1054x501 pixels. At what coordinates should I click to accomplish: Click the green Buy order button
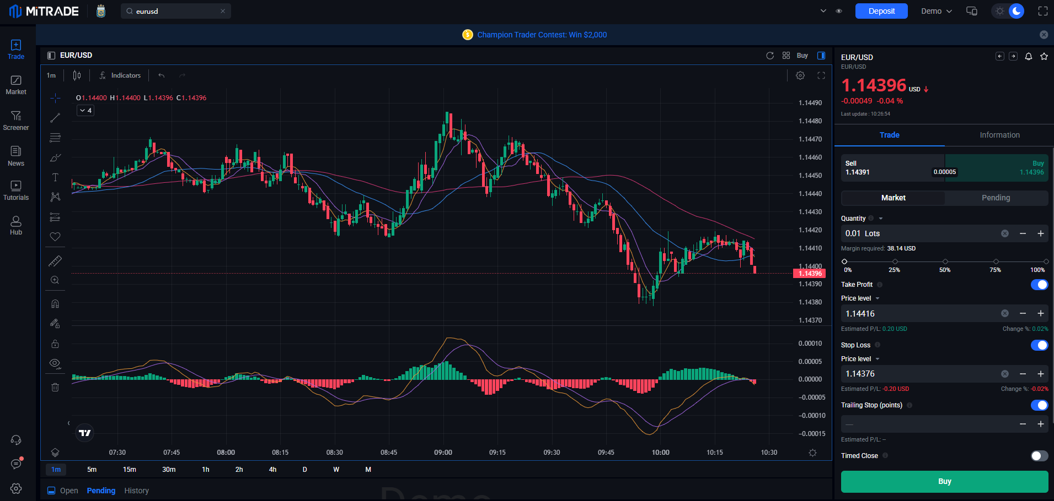coord(944,481)
